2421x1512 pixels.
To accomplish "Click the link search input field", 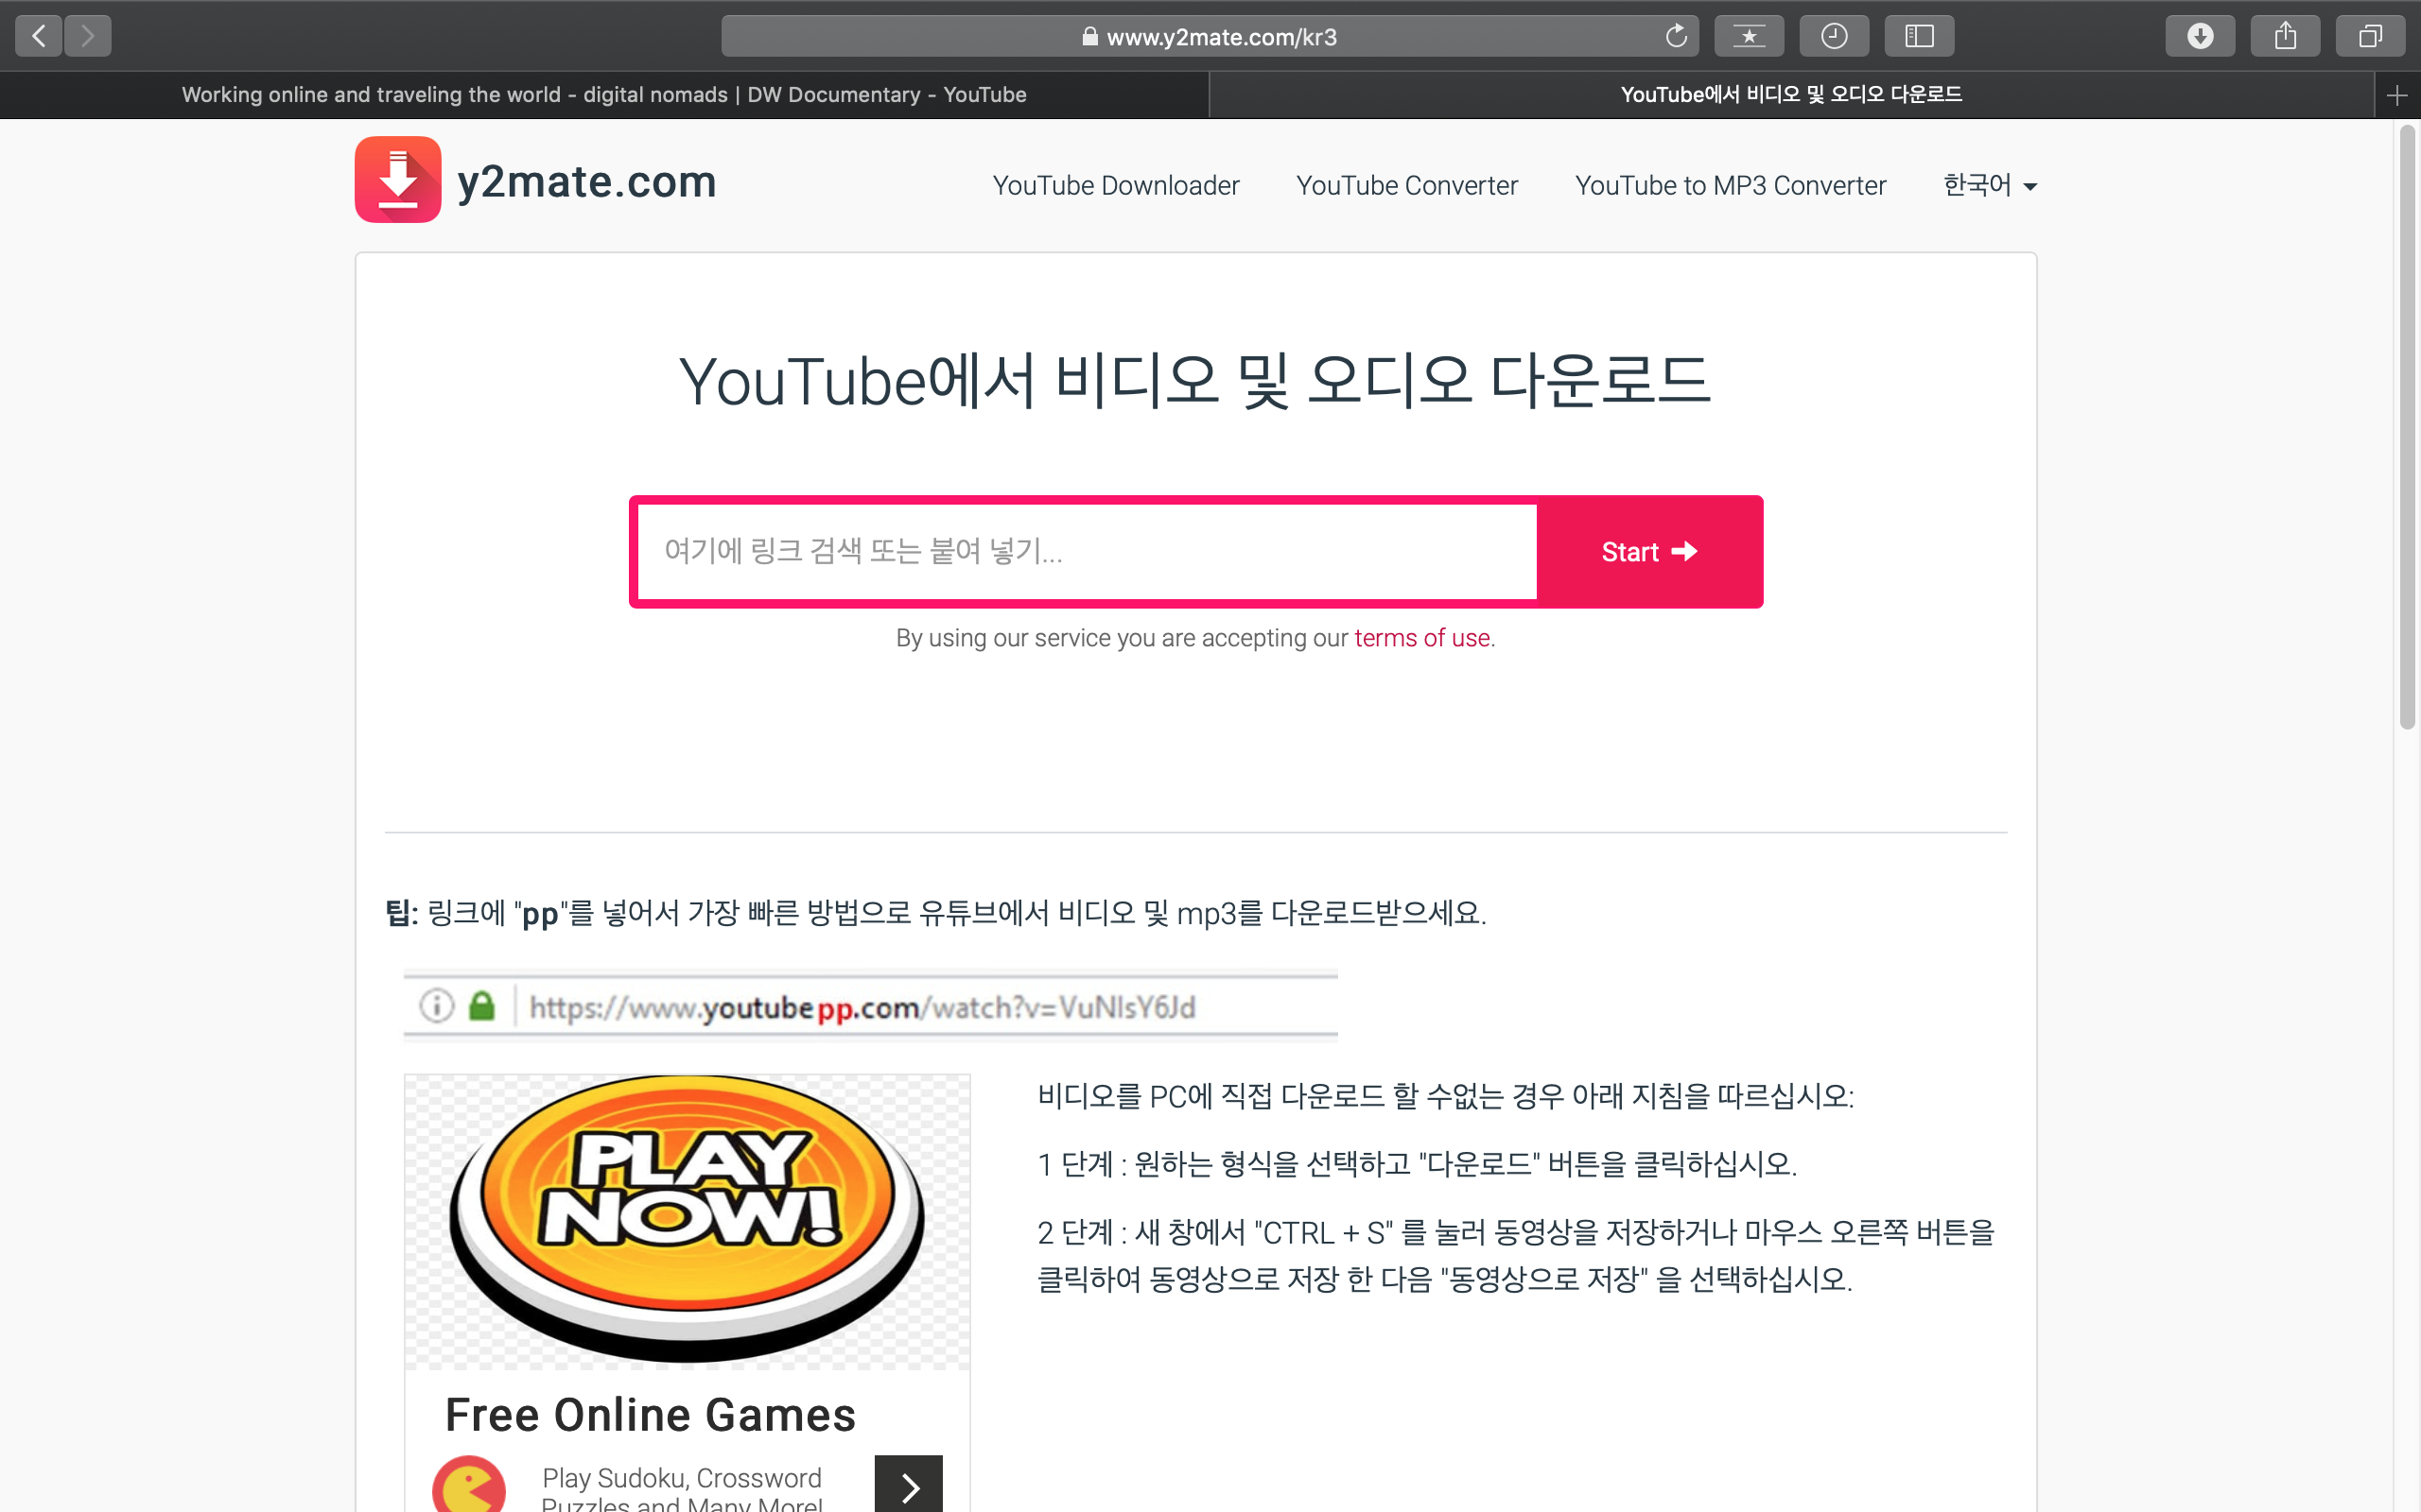I will [1087, 551].
